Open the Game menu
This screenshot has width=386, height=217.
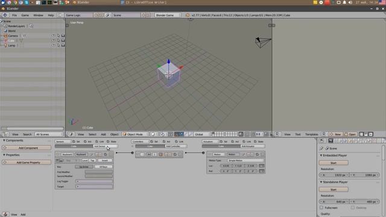click(x=25, y=15)
